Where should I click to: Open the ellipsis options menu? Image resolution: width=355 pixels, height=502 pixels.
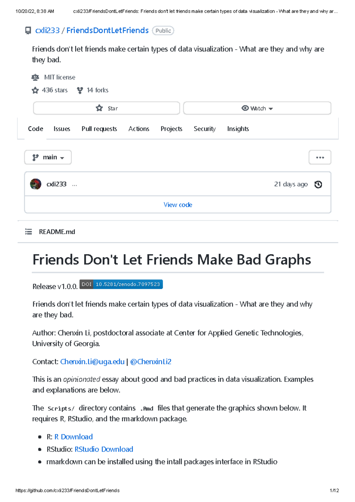coord(320,157)
